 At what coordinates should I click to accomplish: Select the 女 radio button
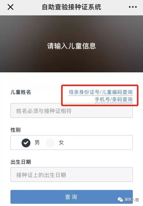[50, 143]
